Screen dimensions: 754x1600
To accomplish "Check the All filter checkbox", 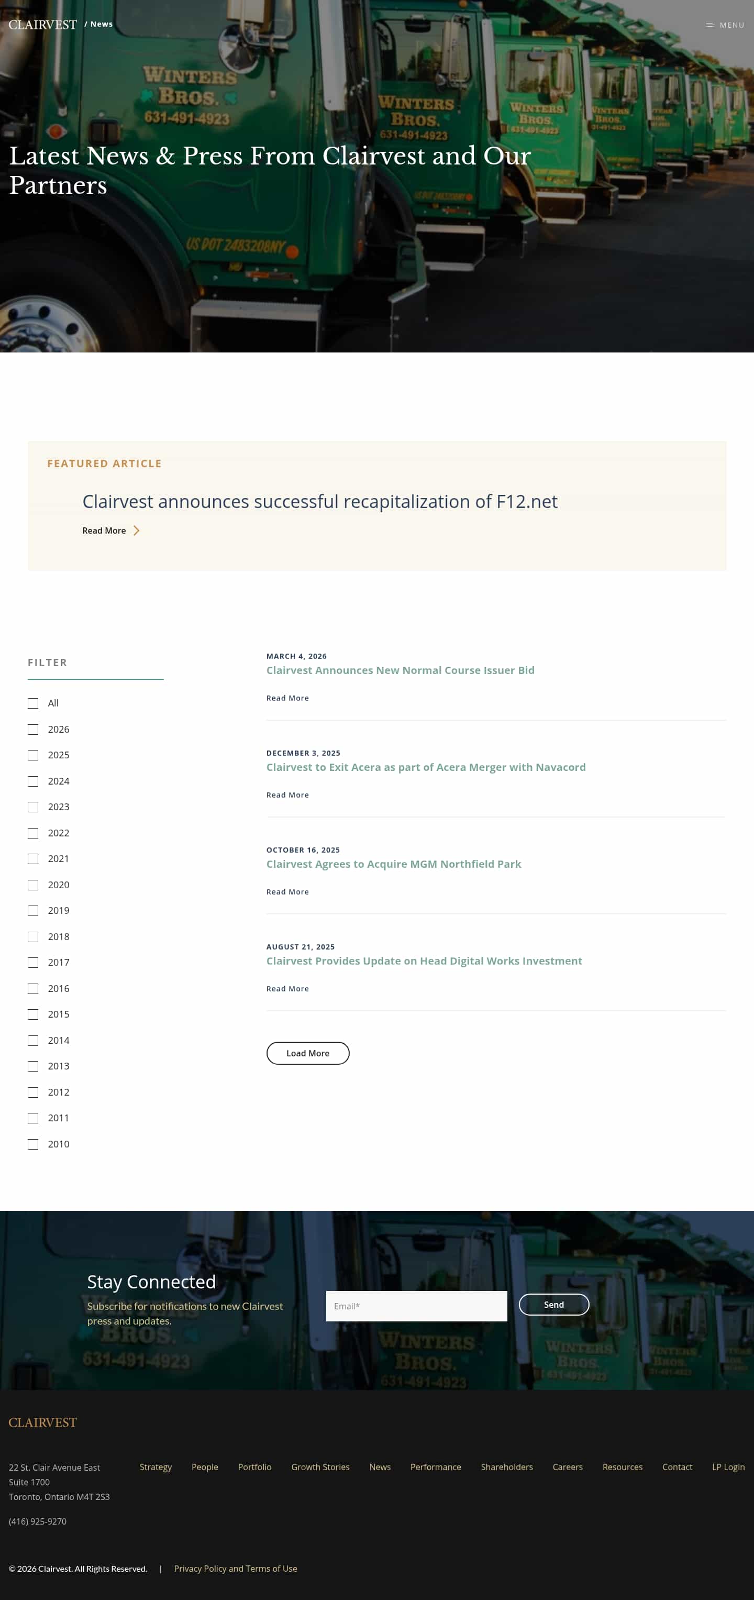I will pyautogui.click(x=33, y=703).
